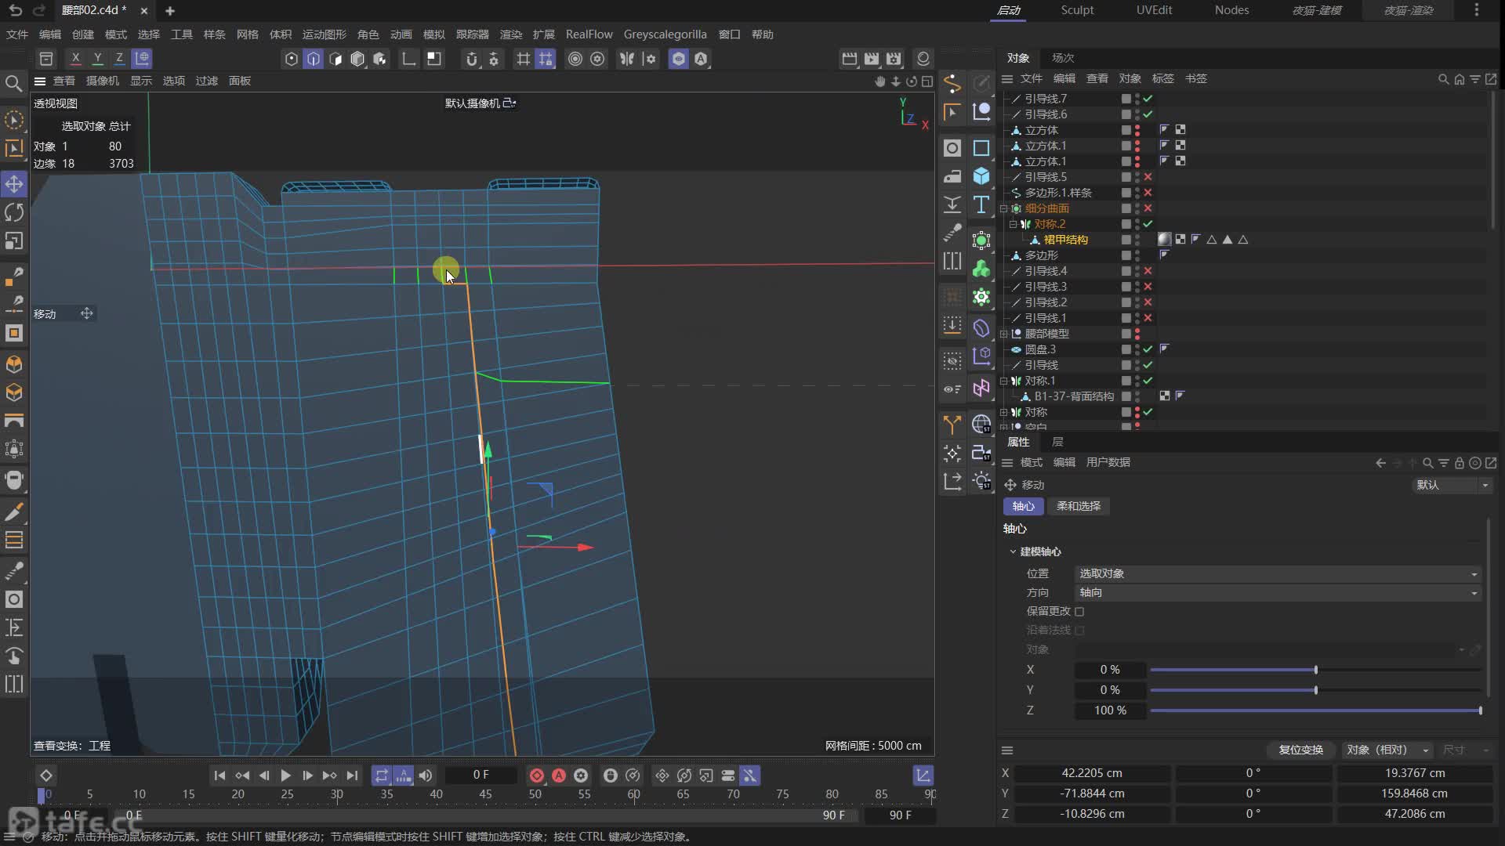
Task: Expand the 对称 tree node
Action: (x=1003, y=412)
